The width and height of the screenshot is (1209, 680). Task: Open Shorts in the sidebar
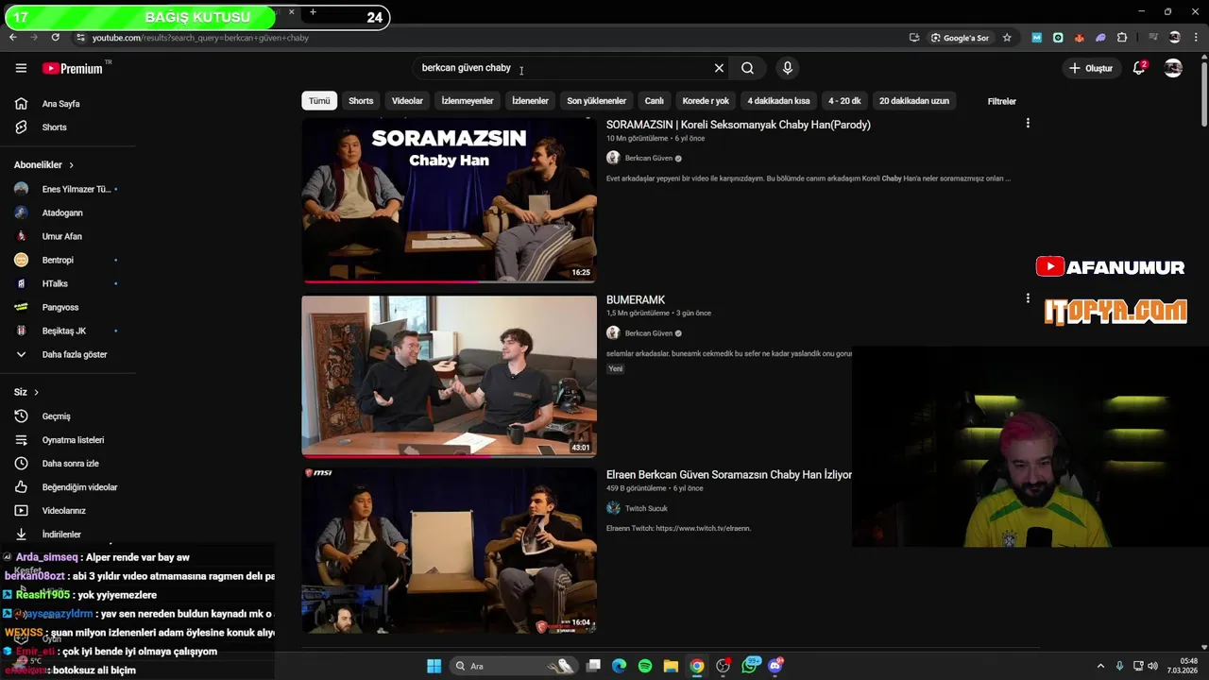coord(54,127)
